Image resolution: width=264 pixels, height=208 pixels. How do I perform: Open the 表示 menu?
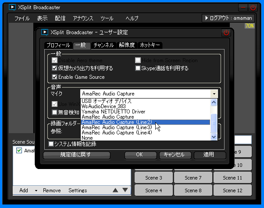(x=42, y=18)
